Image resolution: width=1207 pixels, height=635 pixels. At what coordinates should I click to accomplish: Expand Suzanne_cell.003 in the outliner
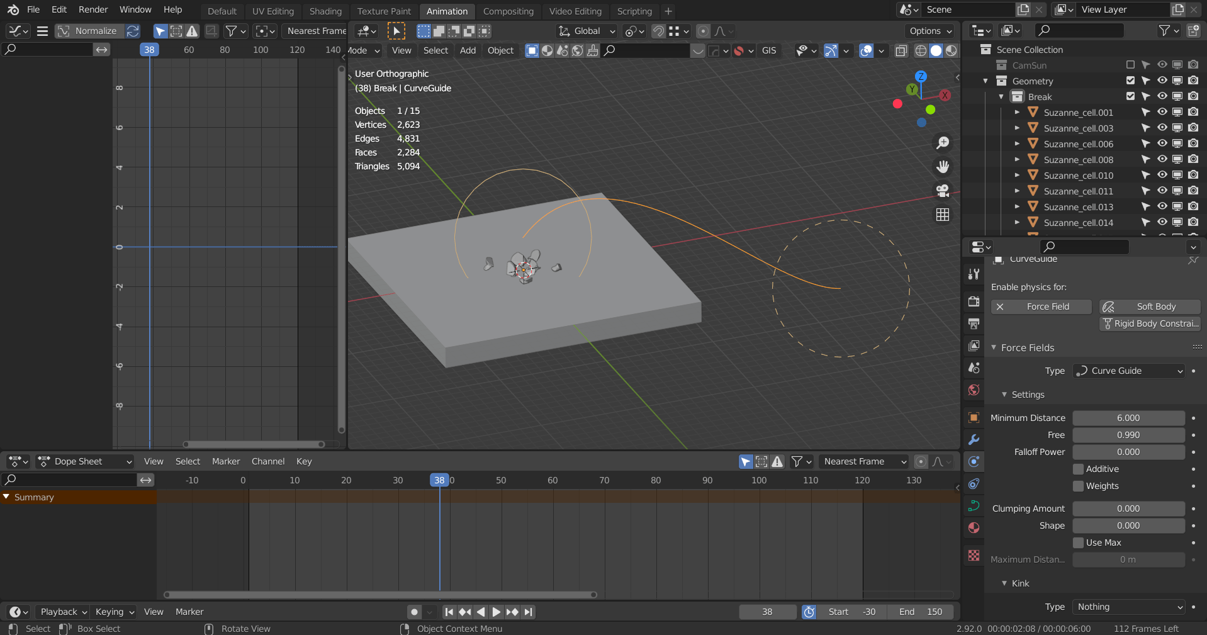[x=1016, y=128]
